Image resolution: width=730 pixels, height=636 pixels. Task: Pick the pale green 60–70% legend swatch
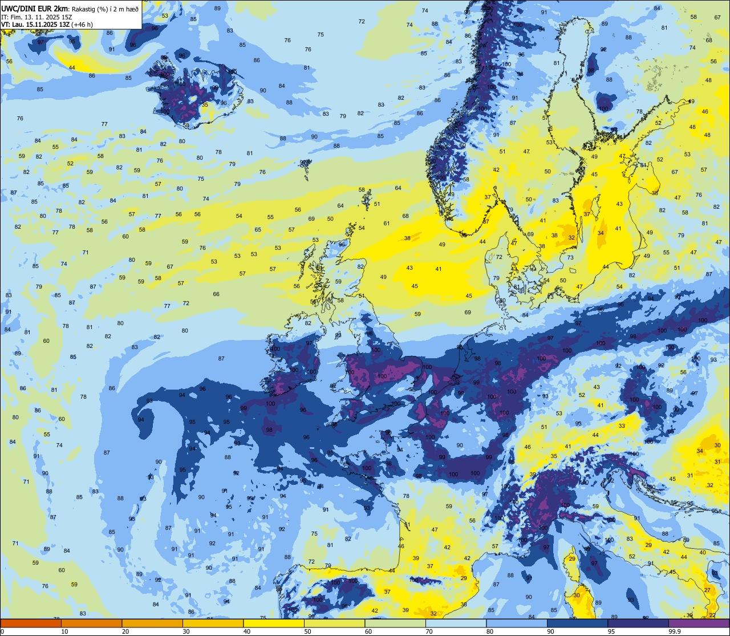point(395,623)
